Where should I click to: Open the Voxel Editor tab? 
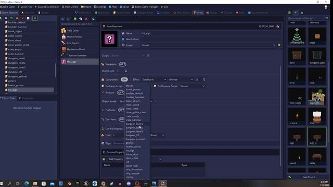(83, 12)
